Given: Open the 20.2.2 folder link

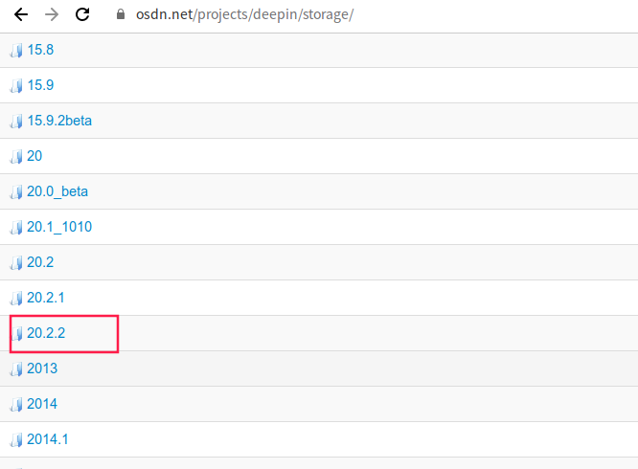Looking at the screenshot, I should tap(46, 333).
